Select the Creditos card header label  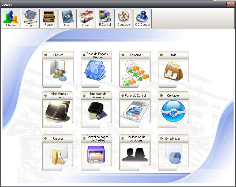point(58,139)
